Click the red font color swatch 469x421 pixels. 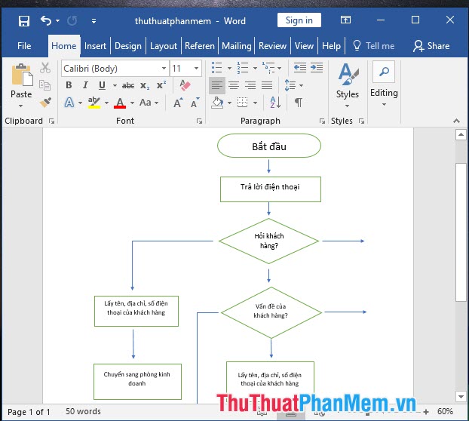click(x=120, y=103)
